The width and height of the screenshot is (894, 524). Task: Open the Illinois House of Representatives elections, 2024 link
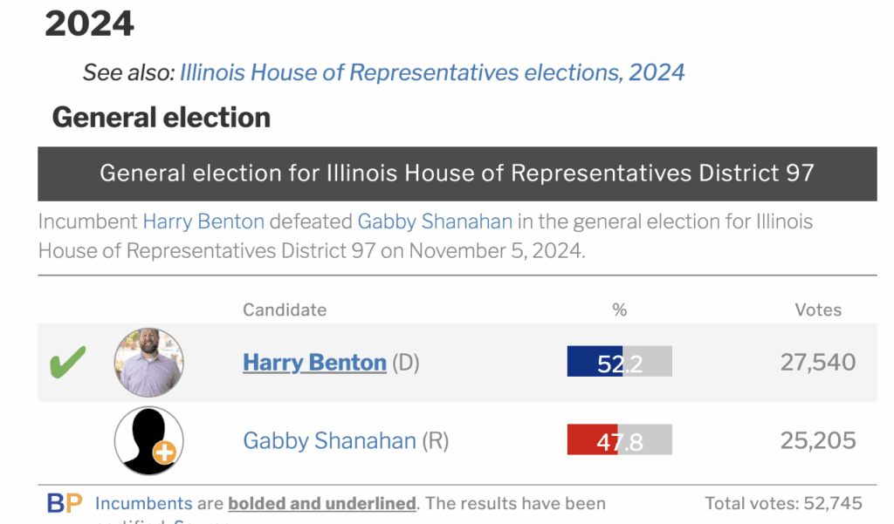pos(432,71)
